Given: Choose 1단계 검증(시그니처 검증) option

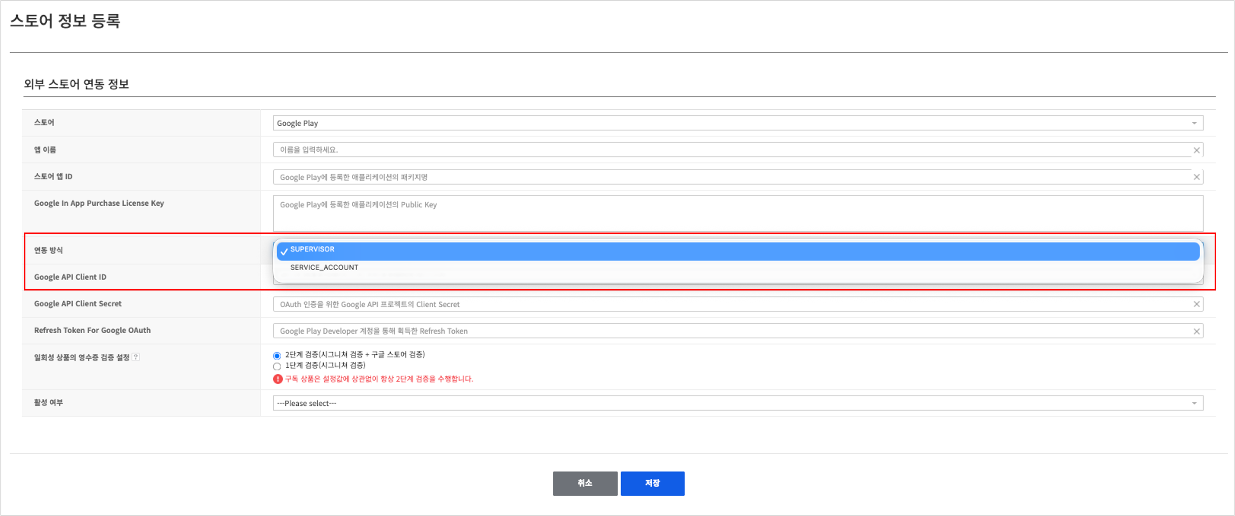Looking at the screenshot, I should pos(277,366).
